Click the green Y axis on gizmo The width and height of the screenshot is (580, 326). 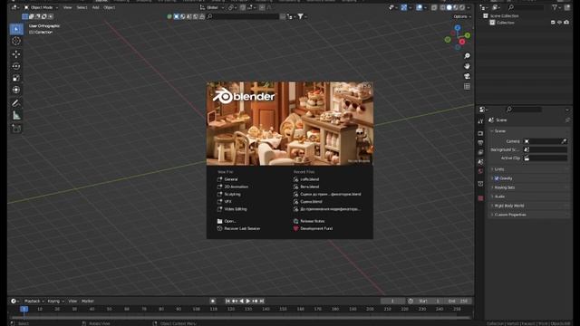[x=468, y=35]
